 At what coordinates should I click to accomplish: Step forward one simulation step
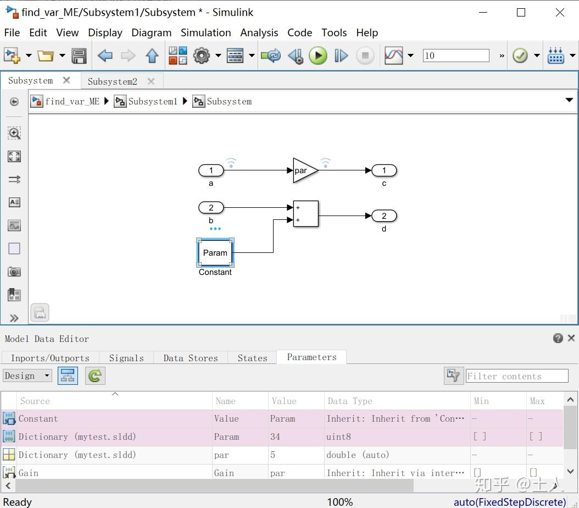click(341, 55)
